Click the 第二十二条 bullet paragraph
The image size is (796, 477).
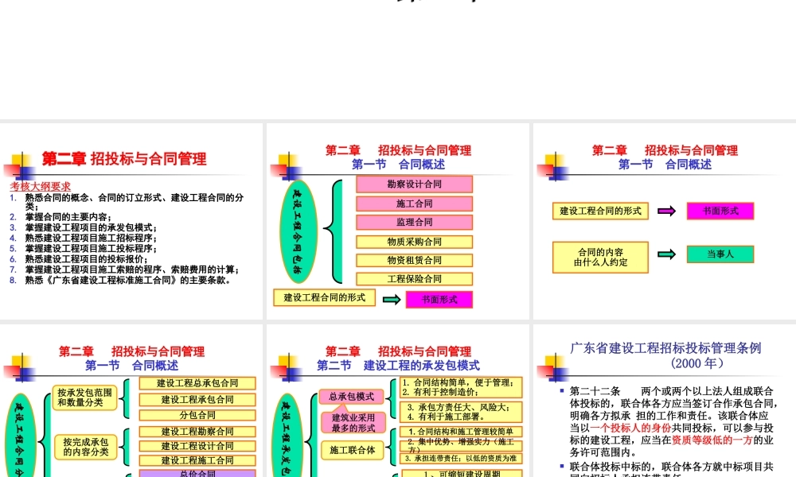point(672,421)
